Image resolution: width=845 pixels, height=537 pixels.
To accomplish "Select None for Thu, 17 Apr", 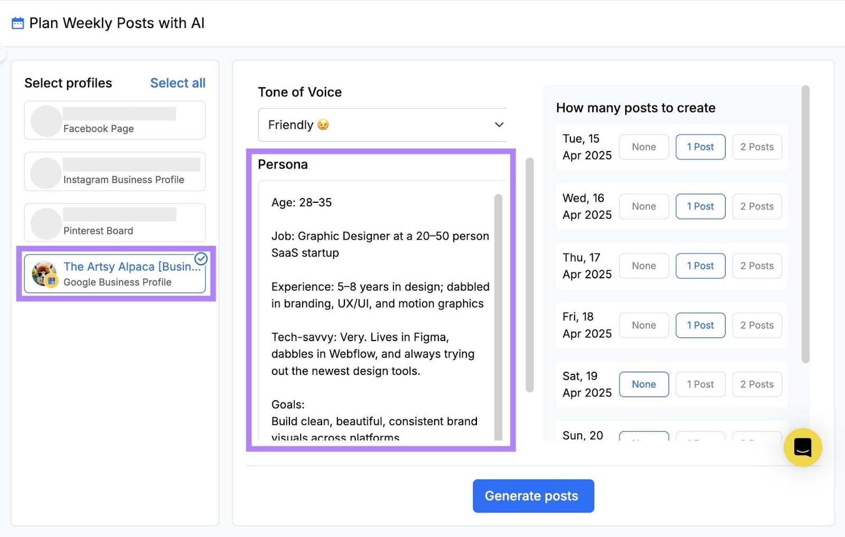I will [643, 266].
